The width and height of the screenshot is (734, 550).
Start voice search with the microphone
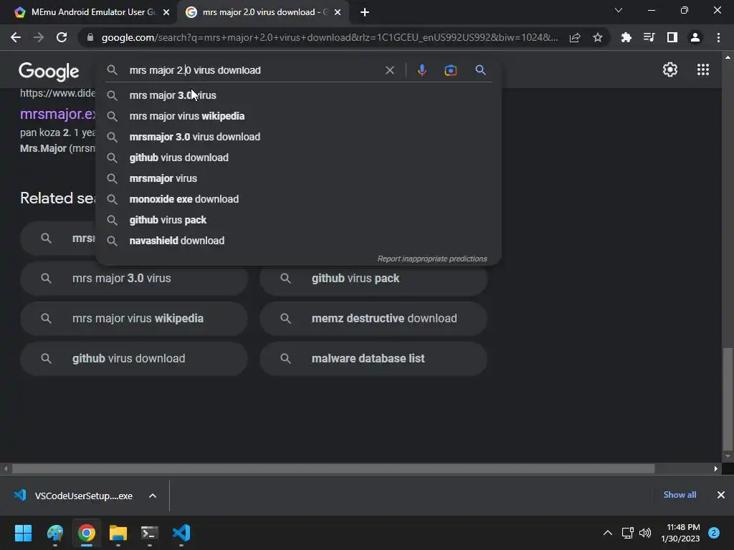click(x=421, y=70)
